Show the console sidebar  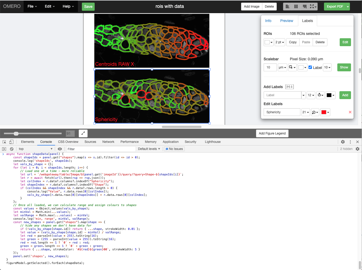[x=4, y=149]
